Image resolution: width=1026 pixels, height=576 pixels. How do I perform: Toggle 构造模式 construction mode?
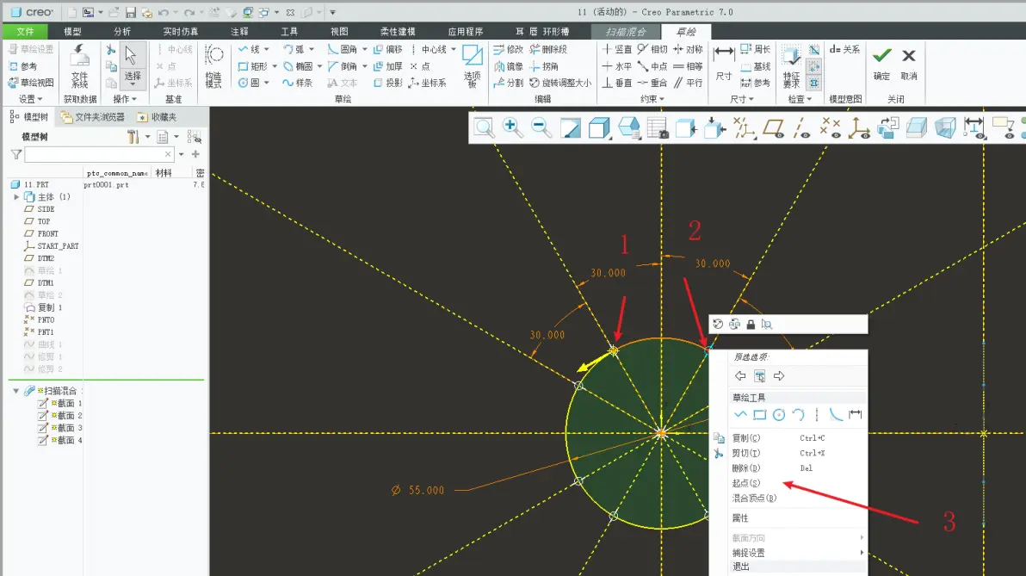214,65
